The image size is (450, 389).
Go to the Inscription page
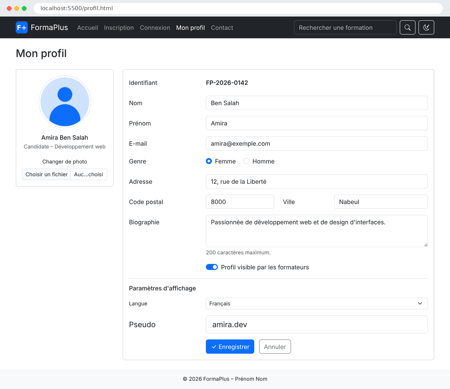click(119, 27)
